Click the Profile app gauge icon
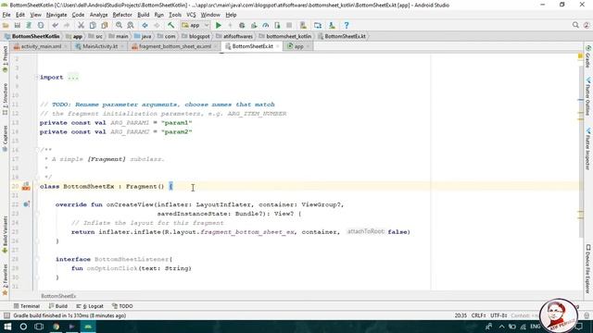The width and height of the screenshot is (593, 333). pos(266,25)
